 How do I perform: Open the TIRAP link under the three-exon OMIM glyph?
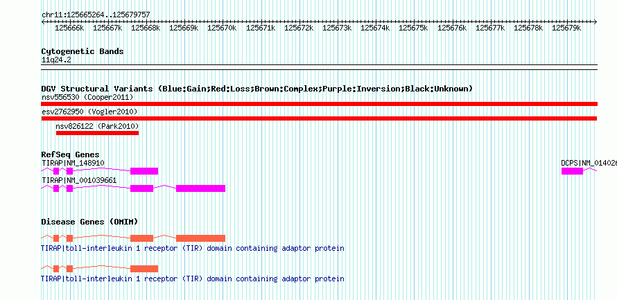coord(193,279)
